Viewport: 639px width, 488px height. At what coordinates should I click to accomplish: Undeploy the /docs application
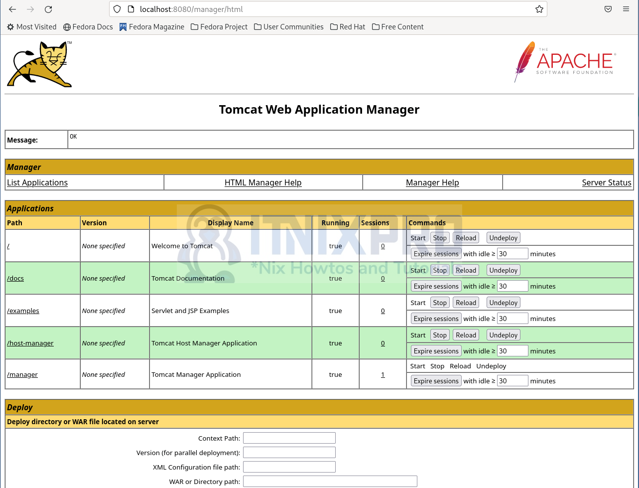(504, 270)
